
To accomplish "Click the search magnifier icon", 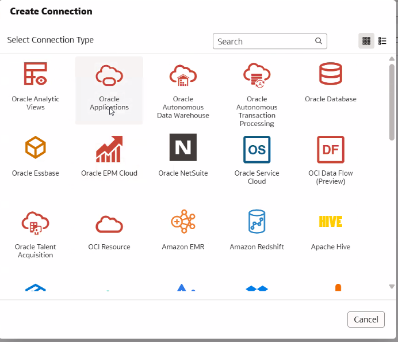I will [319, 41].
